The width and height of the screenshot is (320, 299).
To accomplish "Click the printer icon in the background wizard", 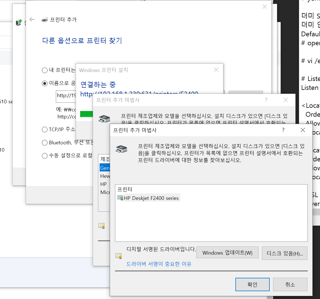I will (104, 119).
